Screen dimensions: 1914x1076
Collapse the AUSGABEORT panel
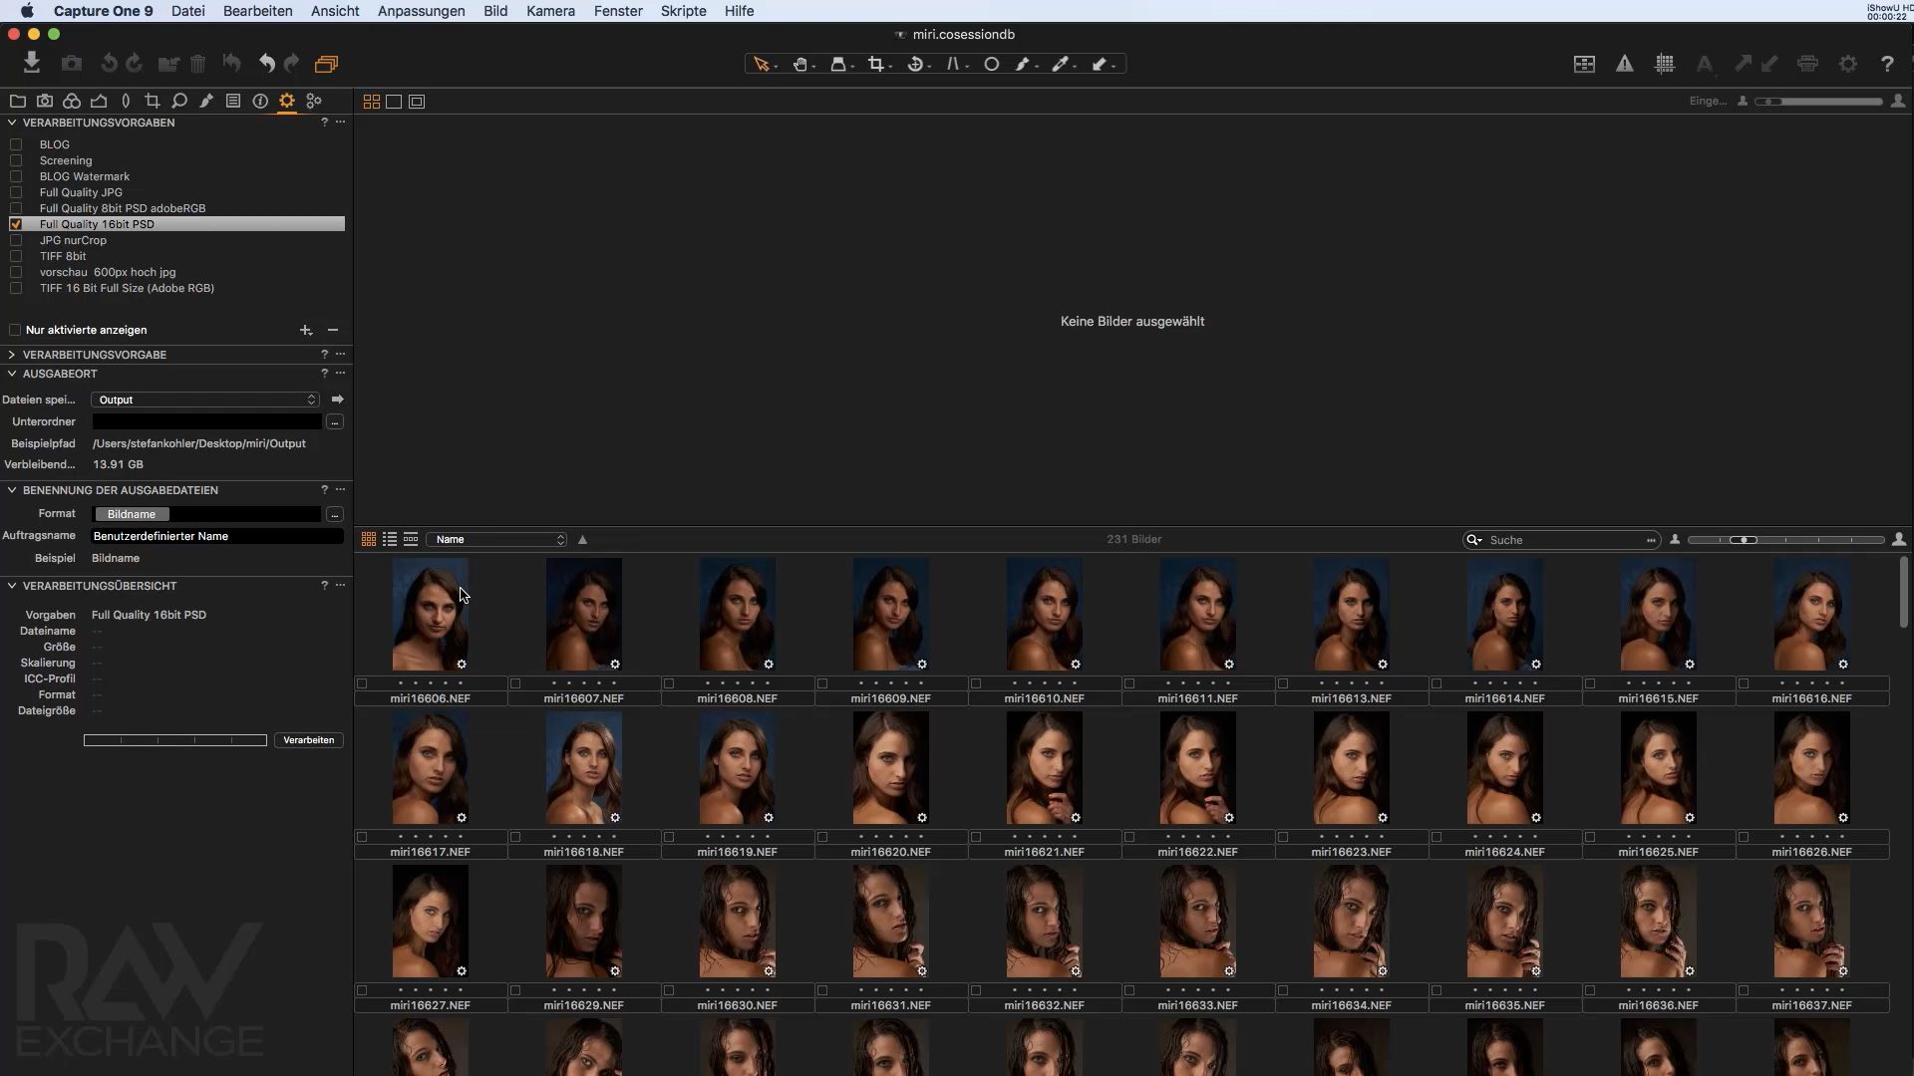point(12,374)
